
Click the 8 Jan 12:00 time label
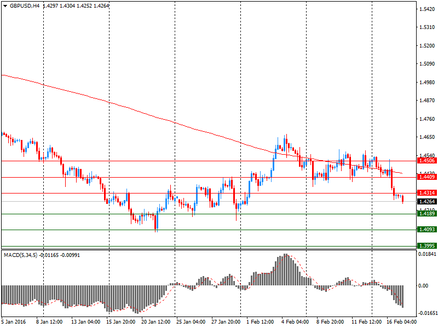tap(49, 321)
